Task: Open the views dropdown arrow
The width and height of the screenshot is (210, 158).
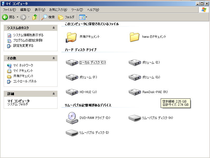Action: (x=86, y=17)
